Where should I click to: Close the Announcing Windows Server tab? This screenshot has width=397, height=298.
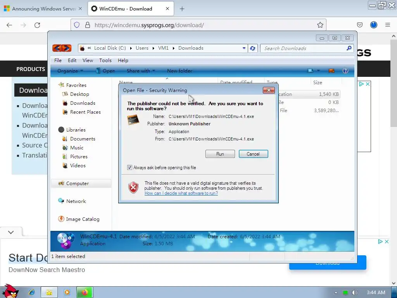click(x=80, y=9)
